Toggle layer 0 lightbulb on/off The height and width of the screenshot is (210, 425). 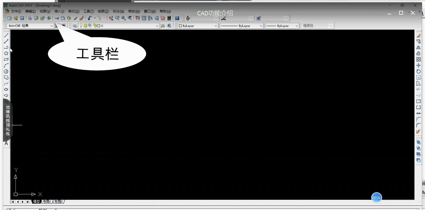tap(81, 26)
